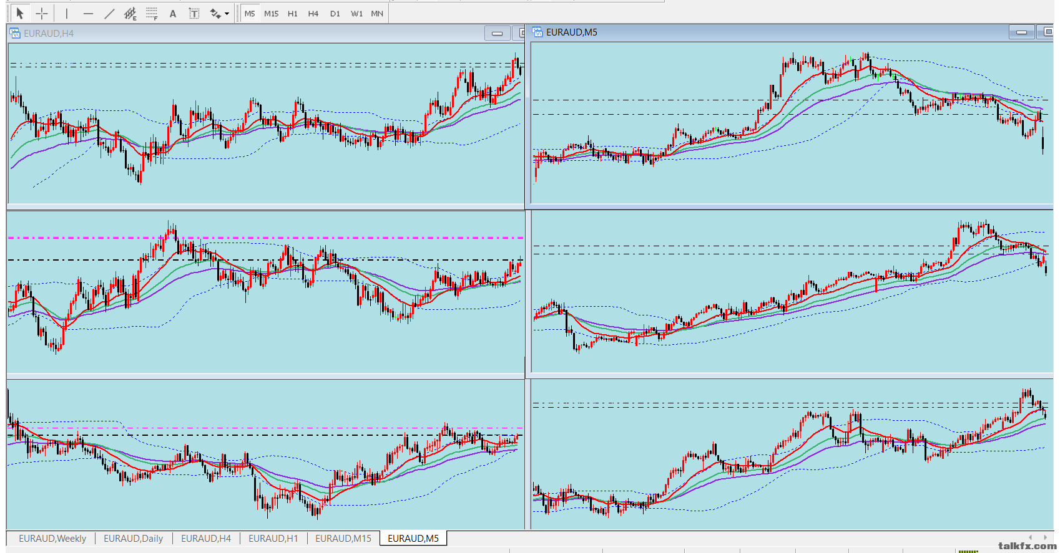Screen dimensions: 1060x553
Task: Open the EURAUD,Daily chart tab
Action: [x=133, y=538]
